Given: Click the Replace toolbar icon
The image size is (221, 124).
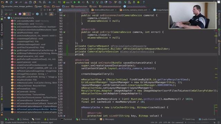Looking at the screenshot, I should [x=44, y=2].
